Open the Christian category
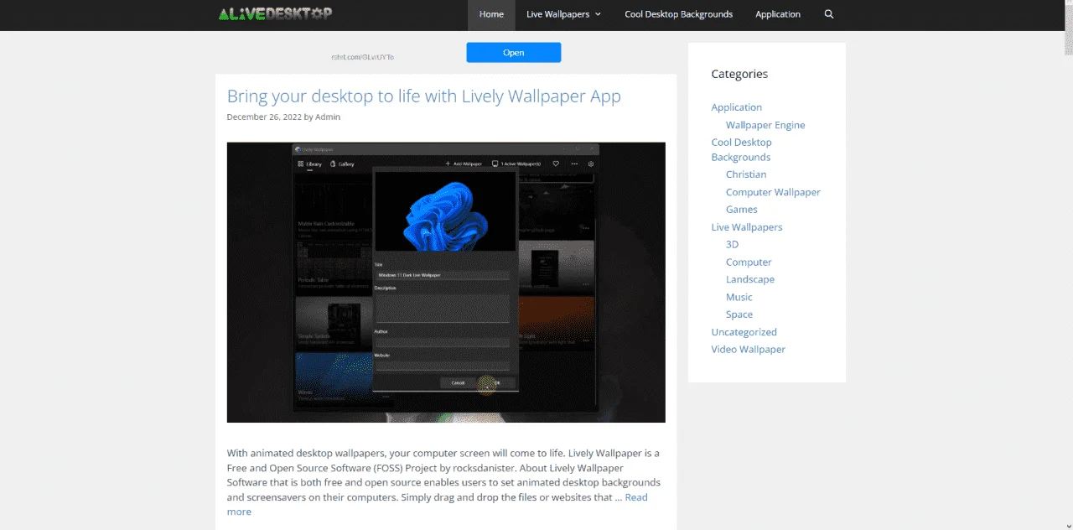 point(746,174)
